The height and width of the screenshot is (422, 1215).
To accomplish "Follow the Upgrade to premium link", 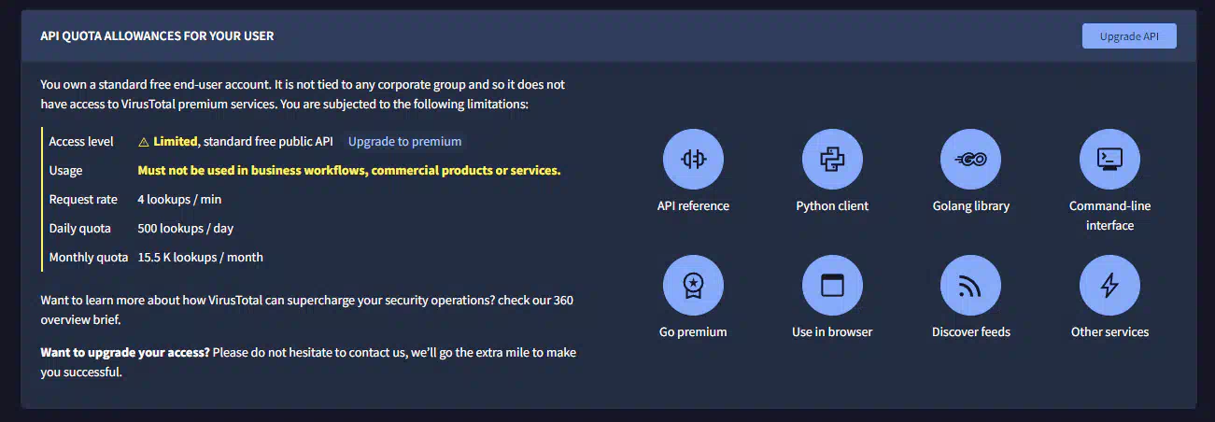I will [404, 142].
